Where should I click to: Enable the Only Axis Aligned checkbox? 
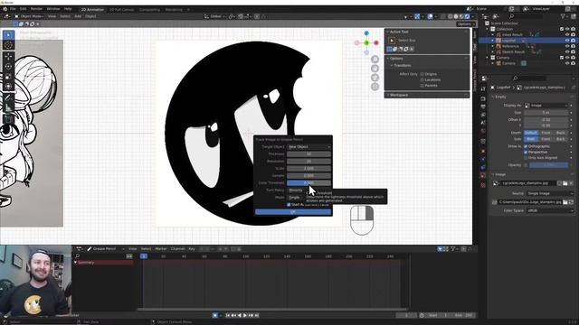click(526, 158)
